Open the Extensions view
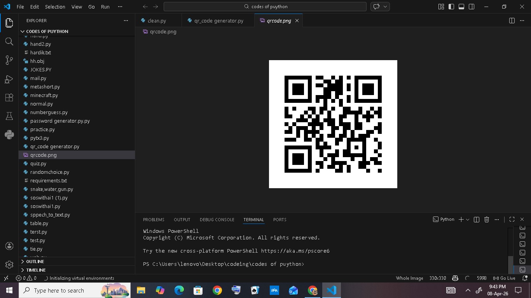The height and width of the screenshot is (298, 531). [x=9, y=97]
